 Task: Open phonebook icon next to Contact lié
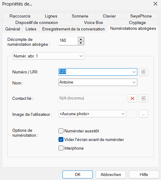pyautogui.click(x=143, y=98)
